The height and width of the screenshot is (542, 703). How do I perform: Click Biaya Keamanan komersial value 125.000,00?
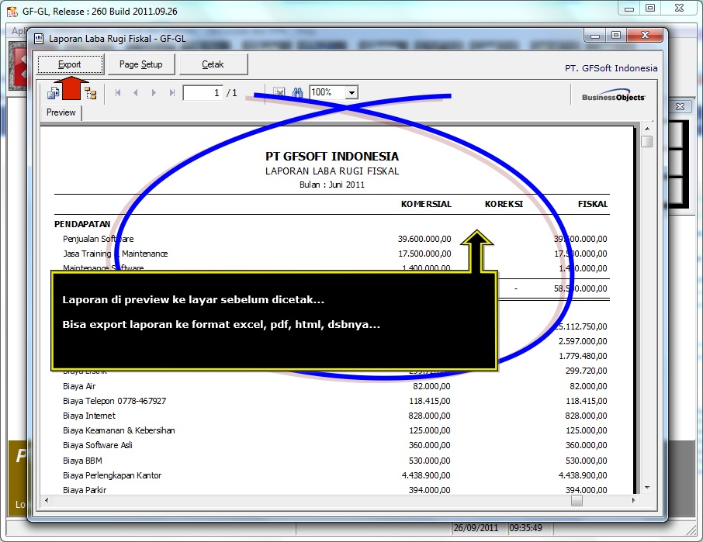[430, 430]
